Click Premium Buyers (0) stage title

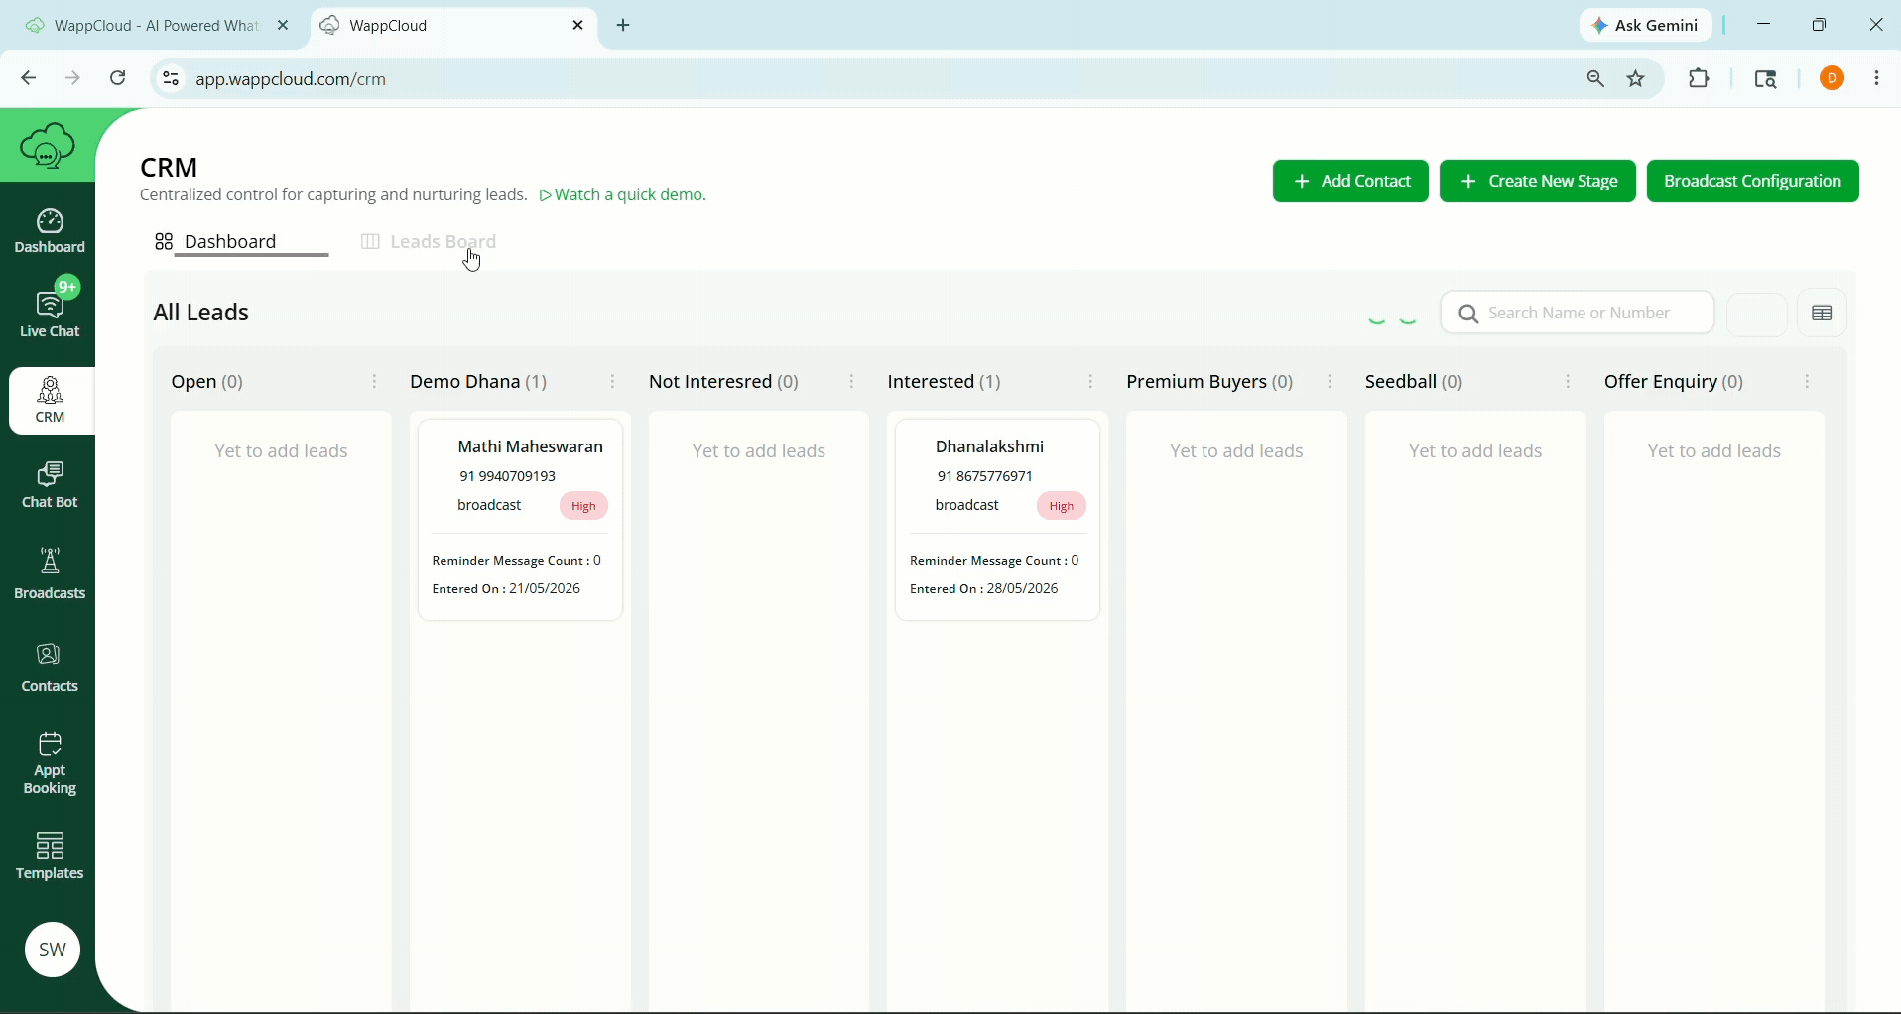click(1210, 383)
